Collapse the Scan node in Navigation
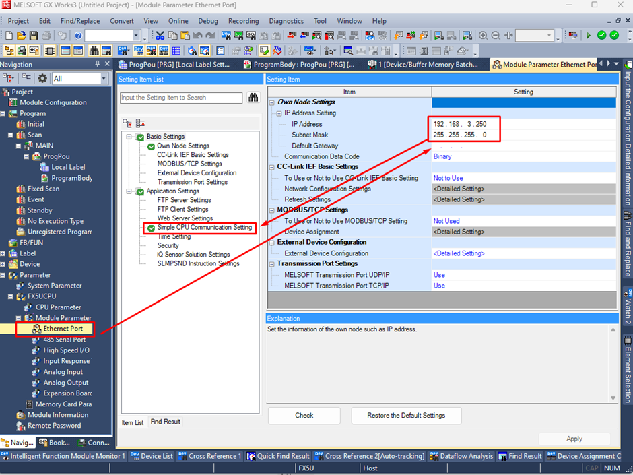The height and width of the screenshot is (475, 633). pyautogui.click(x=11, y=135)
